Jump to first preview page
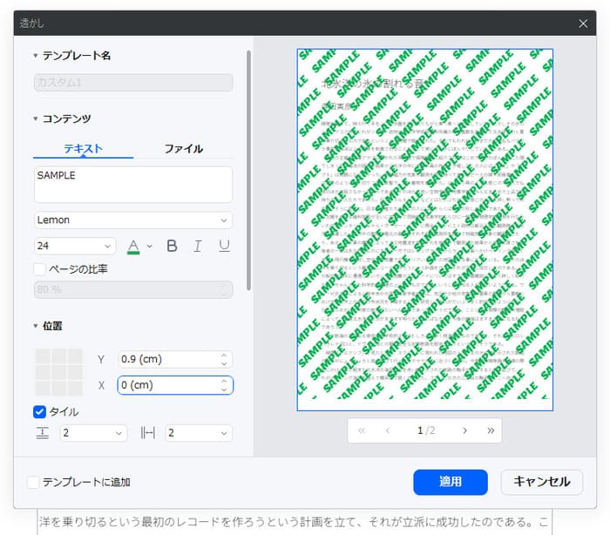Screen dimensions: 610x535 (x=362, y=430)
